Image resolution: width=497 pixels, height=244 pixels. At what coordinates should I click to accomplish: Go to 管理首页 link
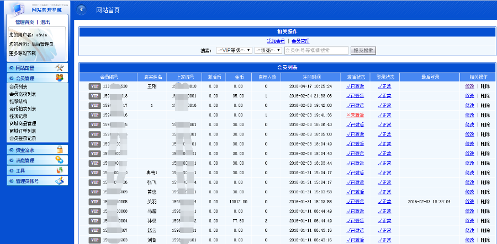[25, 22]
